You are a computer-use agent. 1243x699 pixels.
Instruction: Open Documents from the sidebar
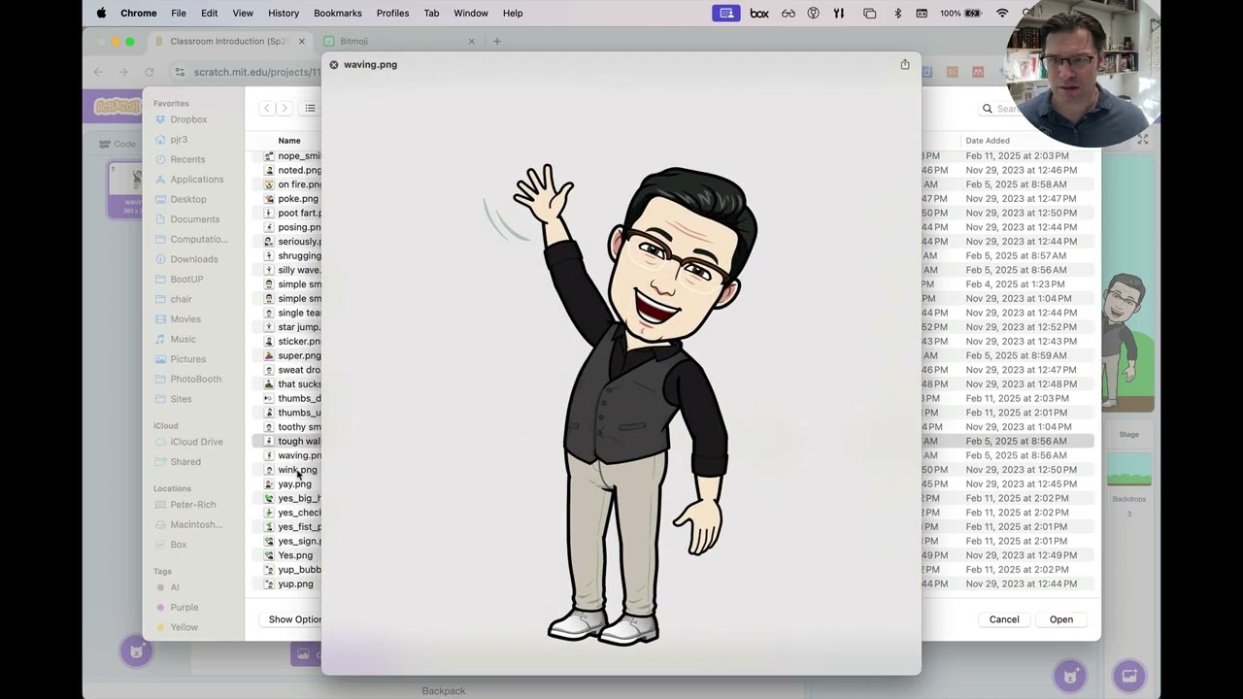194,219
